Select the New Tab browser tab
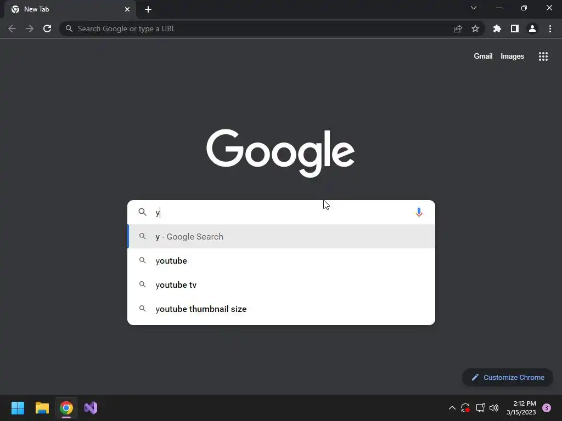The height and width of the screenshot is (421, 562). pyautogui.click(x=70, y=9)
